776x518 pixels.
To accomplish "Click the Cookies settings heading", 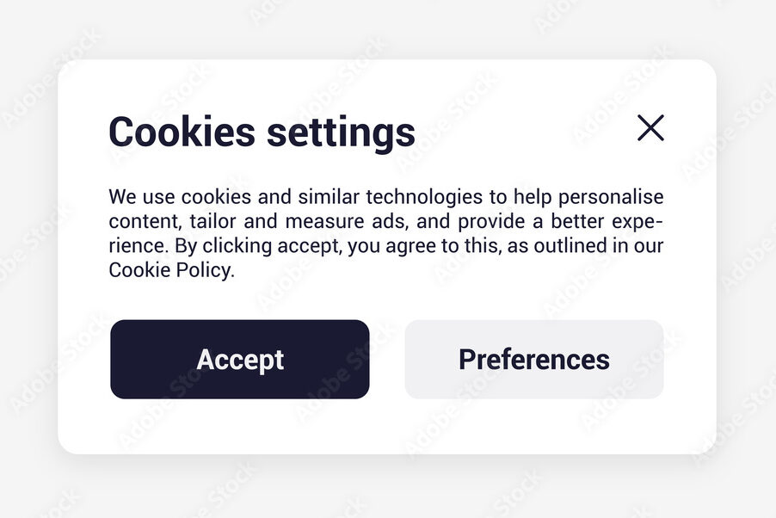I will tap(262, 132).
